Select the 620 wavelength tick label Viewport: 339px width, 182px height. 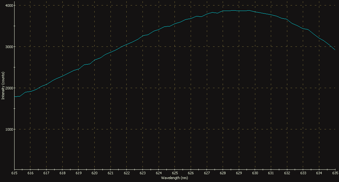94,173
